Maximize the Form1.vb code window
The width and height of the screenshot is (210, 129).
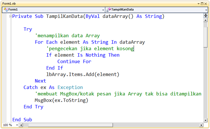point(202,4)
